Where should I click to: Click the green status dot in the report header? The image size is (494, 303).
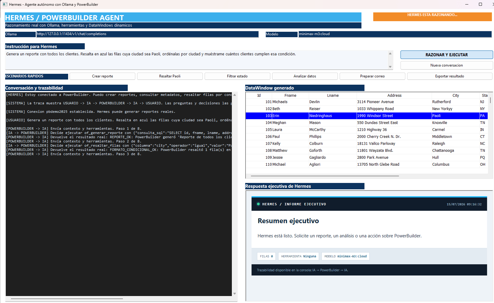(258, 204)
